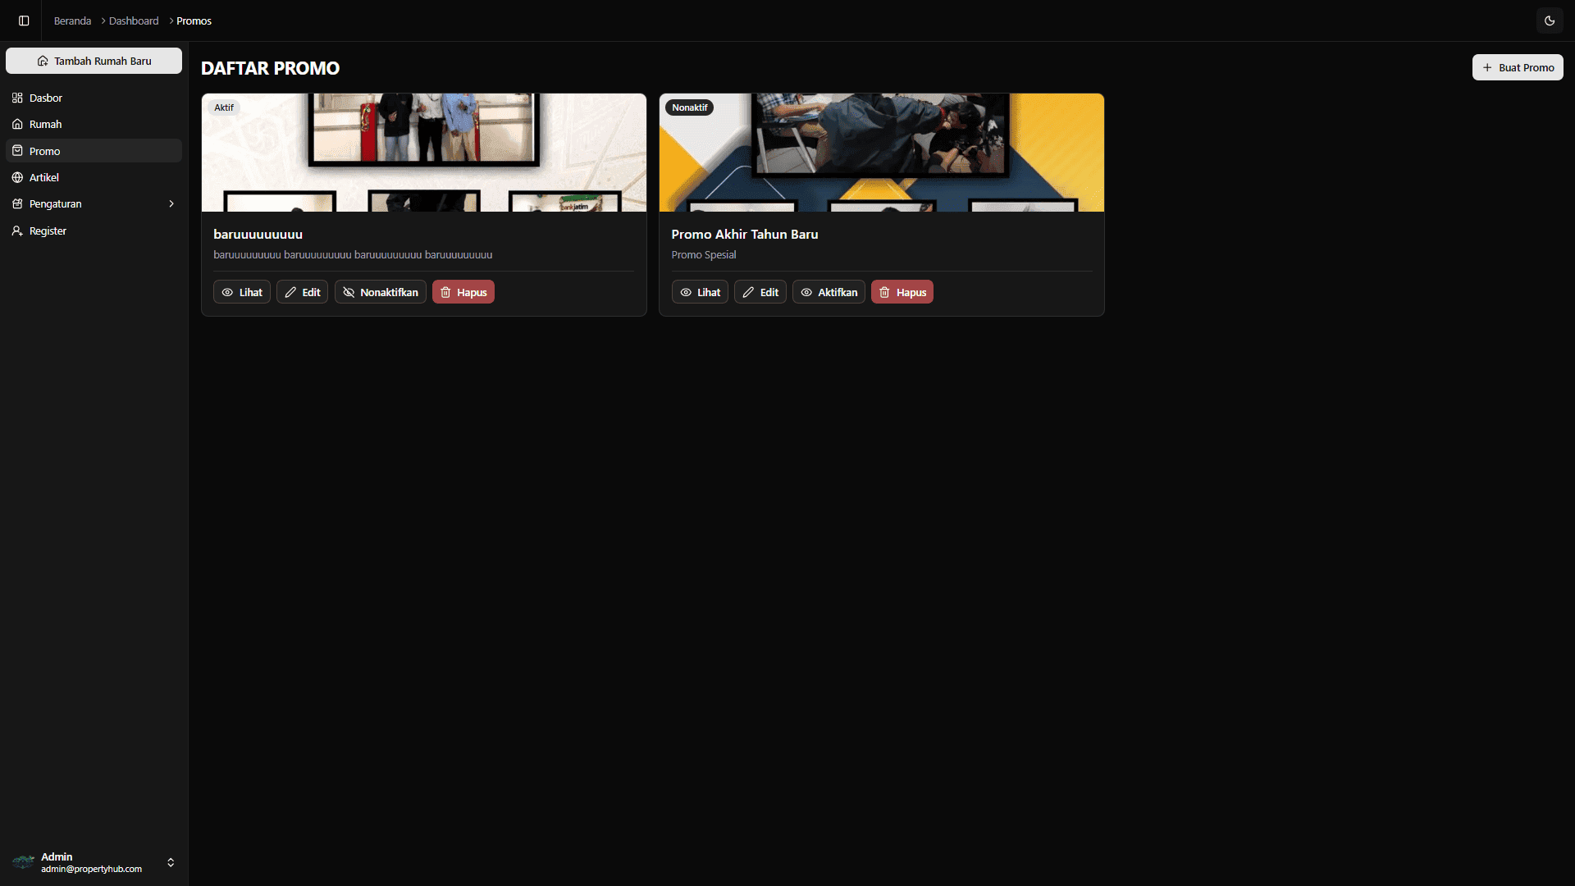Open the Pengaturan sidebar item

click(x=94, y=203)
